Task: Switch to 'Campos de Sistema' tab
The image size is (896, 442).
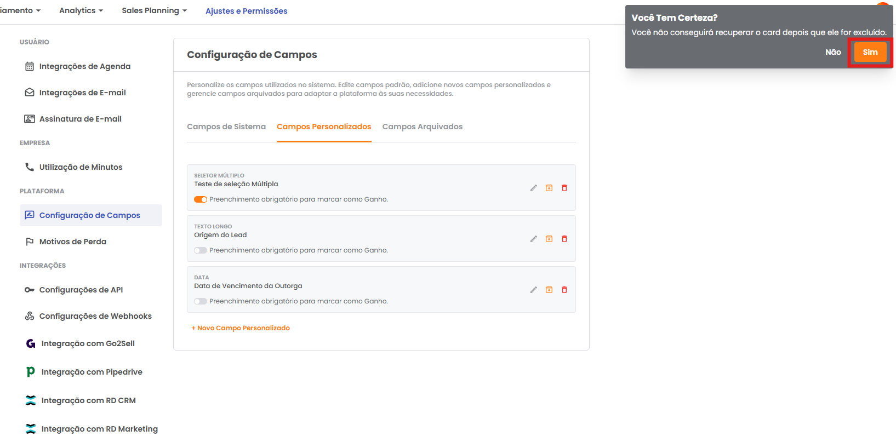Action: pyautogui.click(x=226, y=127)
